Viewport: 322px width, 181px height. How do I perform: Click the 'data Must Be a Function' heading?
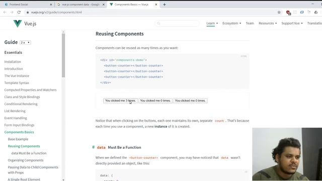point(119,147)
